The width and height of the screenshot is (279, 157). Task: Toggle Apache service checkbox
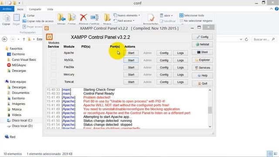click(54, 53)
